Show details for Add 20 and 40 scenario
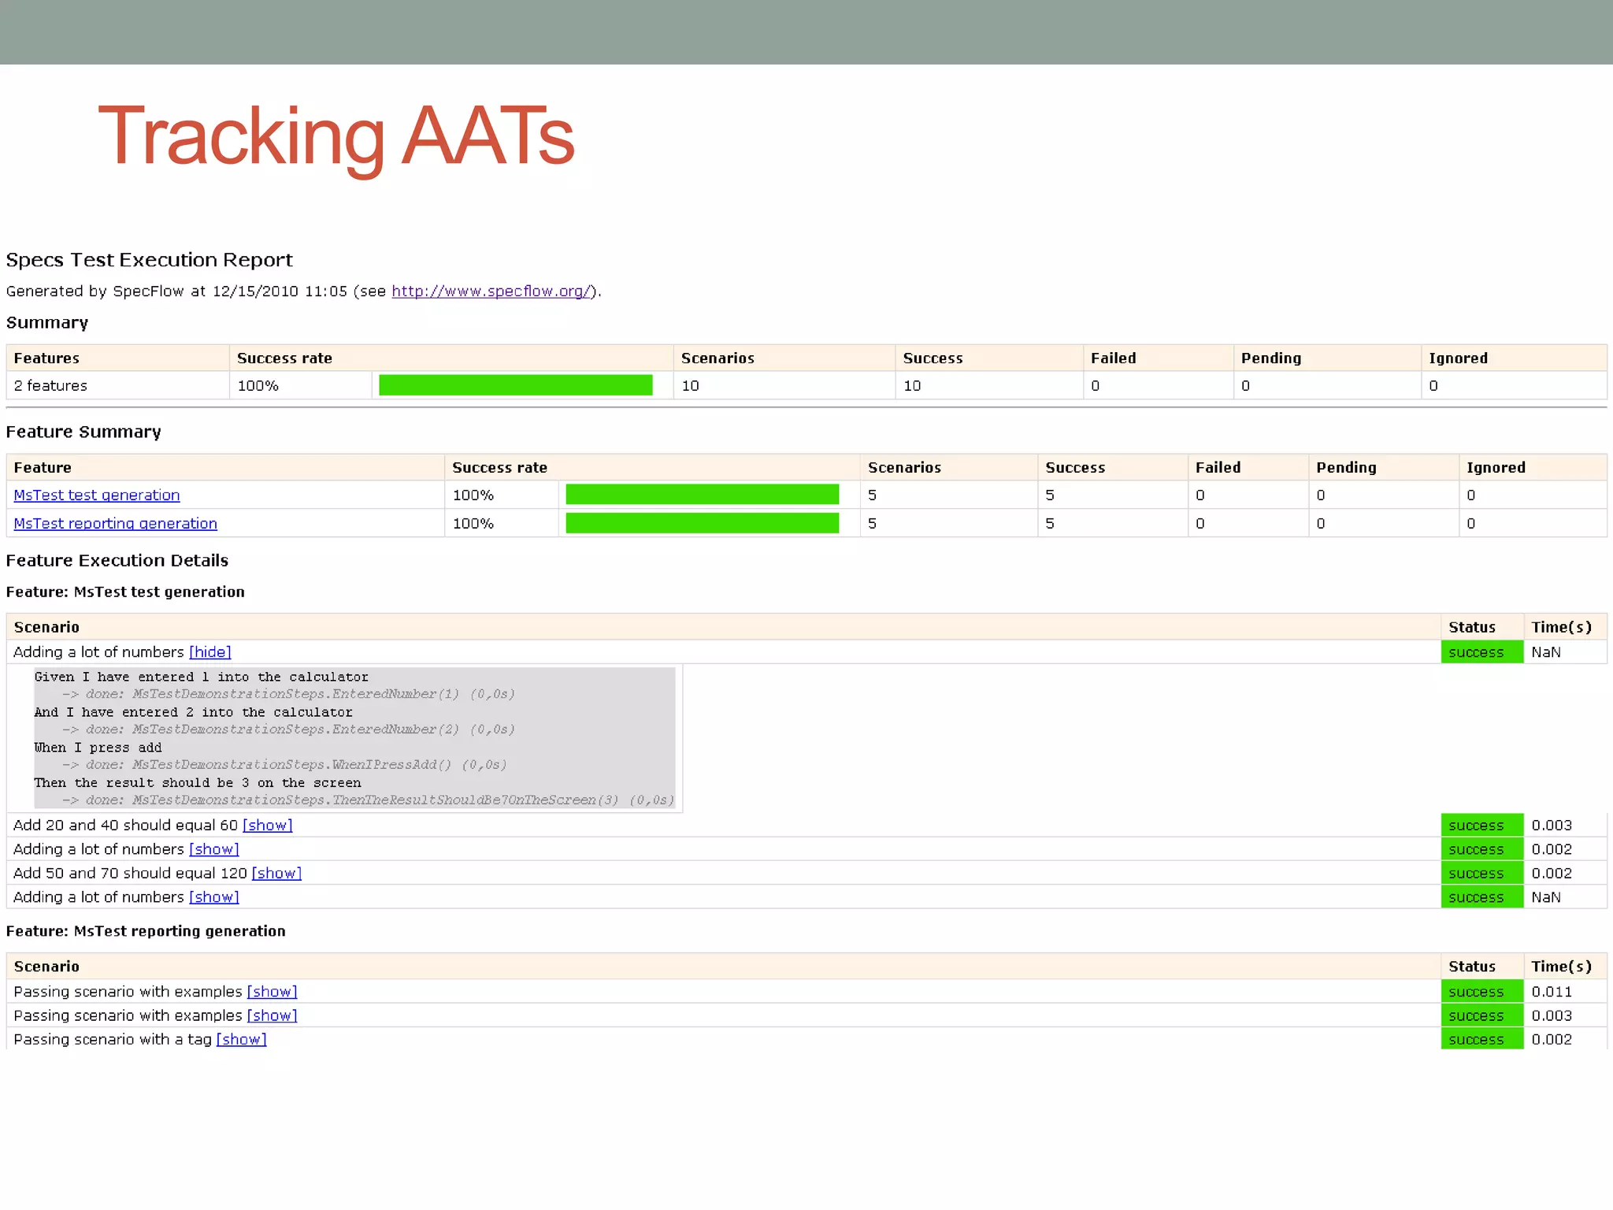This screenshot has width=1613, height=1210. coord(268,826)
